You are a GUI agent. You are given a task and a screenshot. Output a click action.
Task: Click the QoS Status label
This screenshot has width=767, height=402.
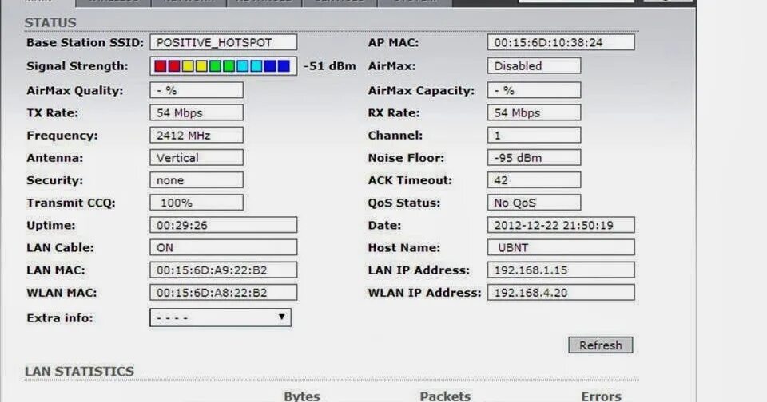[404, 203]
